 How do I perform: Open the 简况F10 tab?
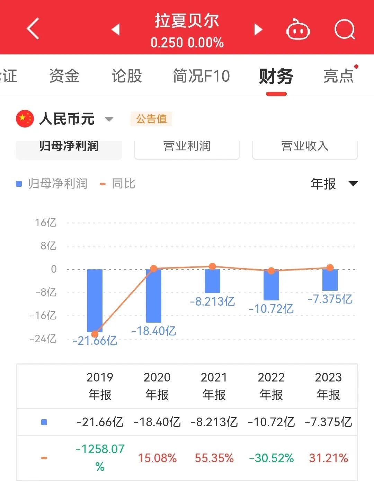pyautogui.click(x=201, y=76)
